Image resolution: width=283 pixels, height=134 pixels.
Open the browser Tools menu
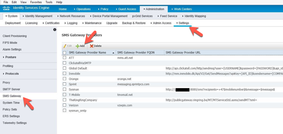pos(49,2)
